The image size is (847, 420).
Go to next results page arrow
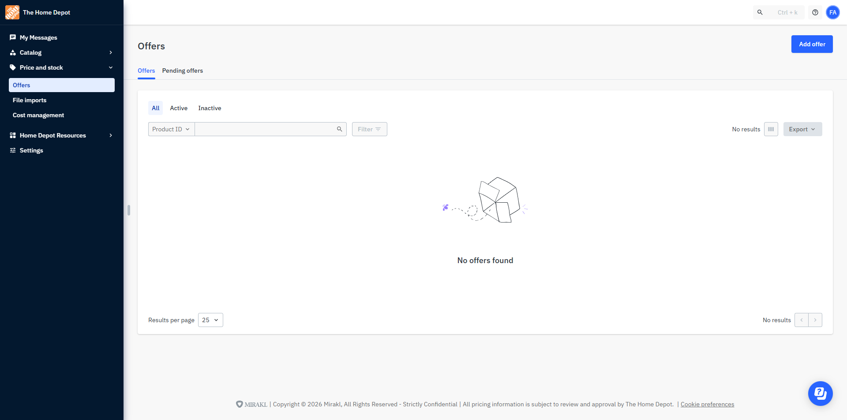point(815,320)
